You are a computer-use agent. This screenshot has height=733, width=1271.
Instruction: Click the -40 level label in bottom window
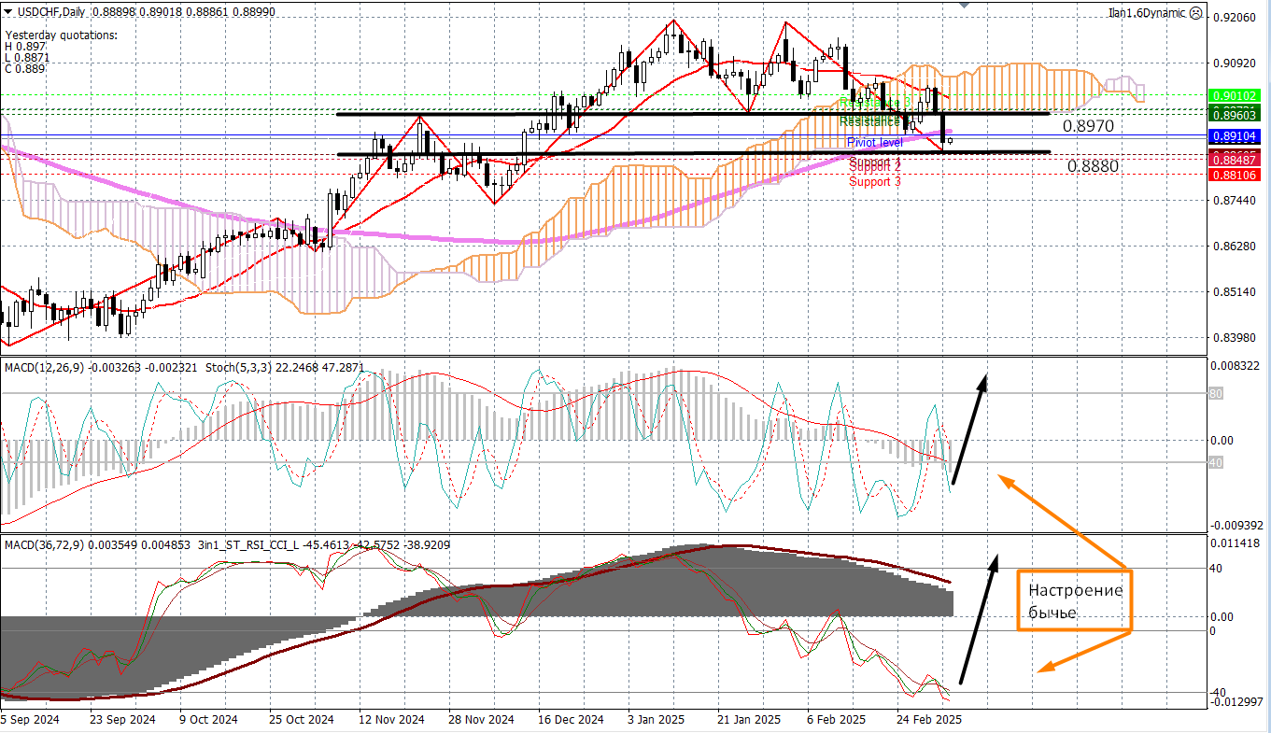click(1220, 692)
